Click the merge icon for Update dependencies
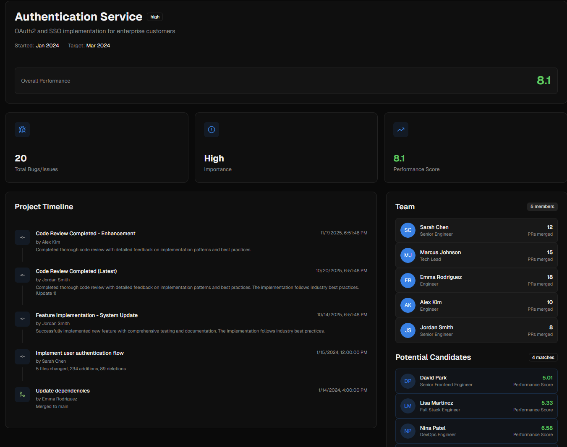Viewport: 567px width, 447px height. [22, 394]
